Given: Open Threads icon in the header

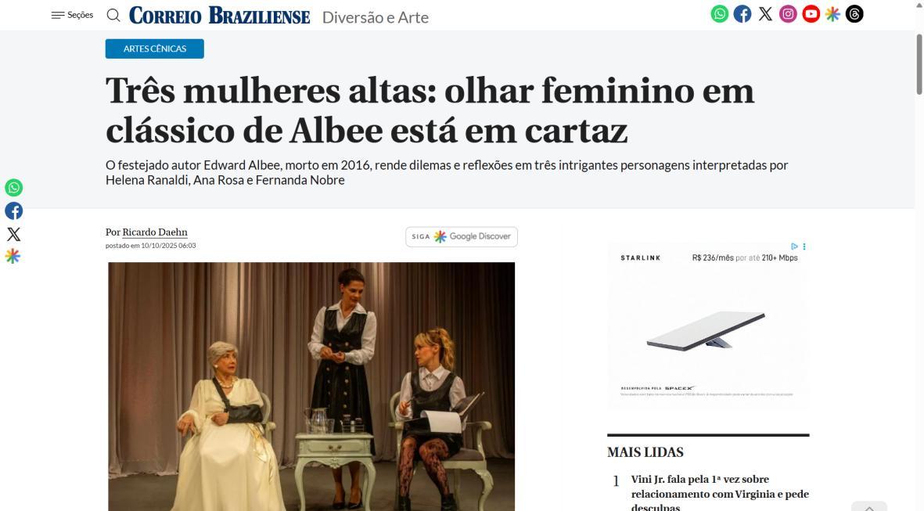Looking at the screenshot, I should pos(854,14).
